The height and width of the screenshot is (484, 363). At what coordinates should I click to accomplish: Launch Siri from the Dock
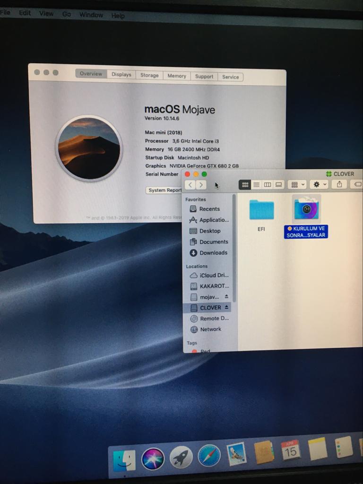click(153, 459)
